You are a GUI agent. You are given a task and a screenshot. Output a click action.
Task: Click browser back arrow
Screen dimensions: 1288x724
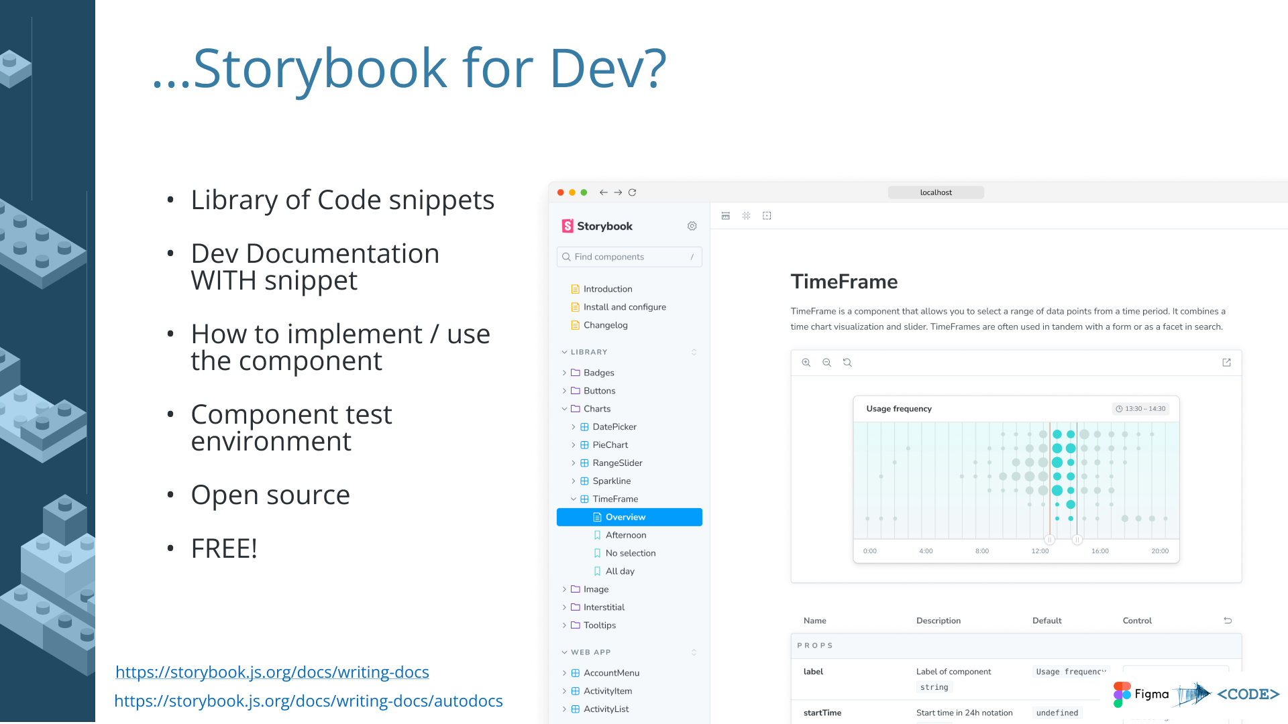click(603, 192)
